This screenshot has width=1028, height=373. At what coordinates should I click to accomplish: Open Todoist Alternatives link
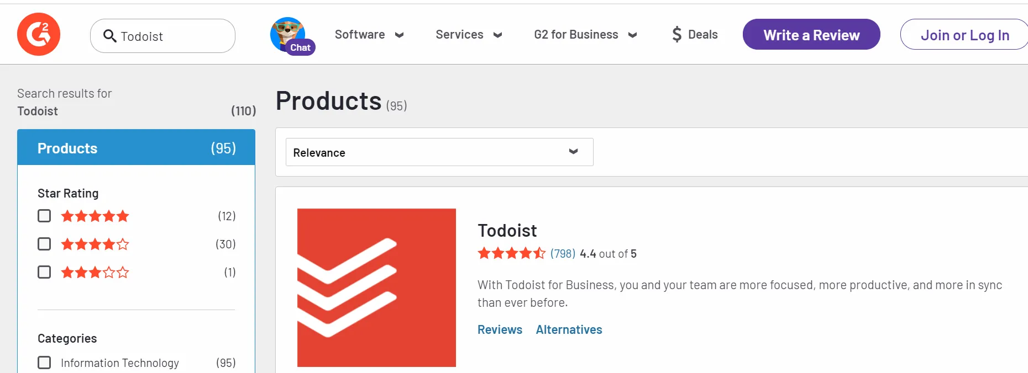(x=569, y=330)
